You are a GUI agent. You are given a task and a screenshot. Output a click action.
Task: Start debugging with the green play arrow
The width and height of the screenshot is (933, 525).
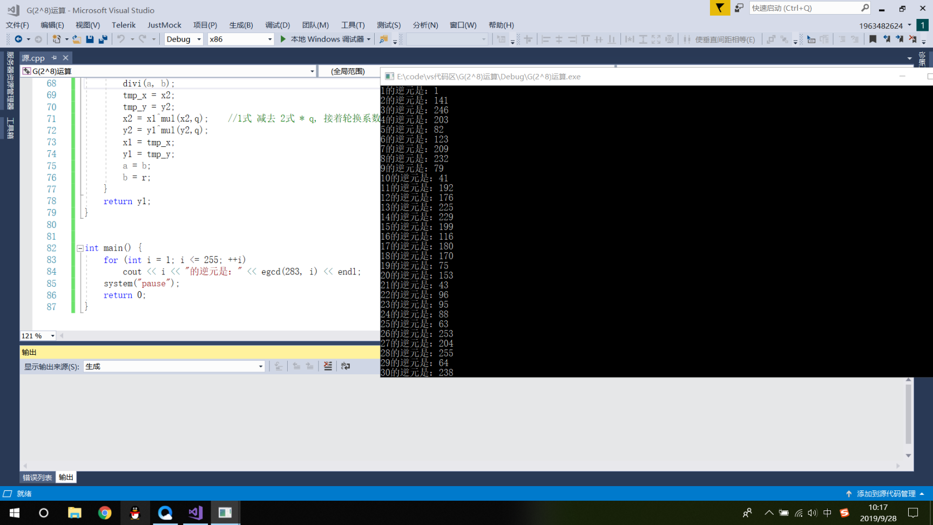[283, 39]
